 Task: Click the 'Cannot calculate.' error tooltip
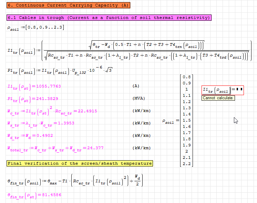218,98
